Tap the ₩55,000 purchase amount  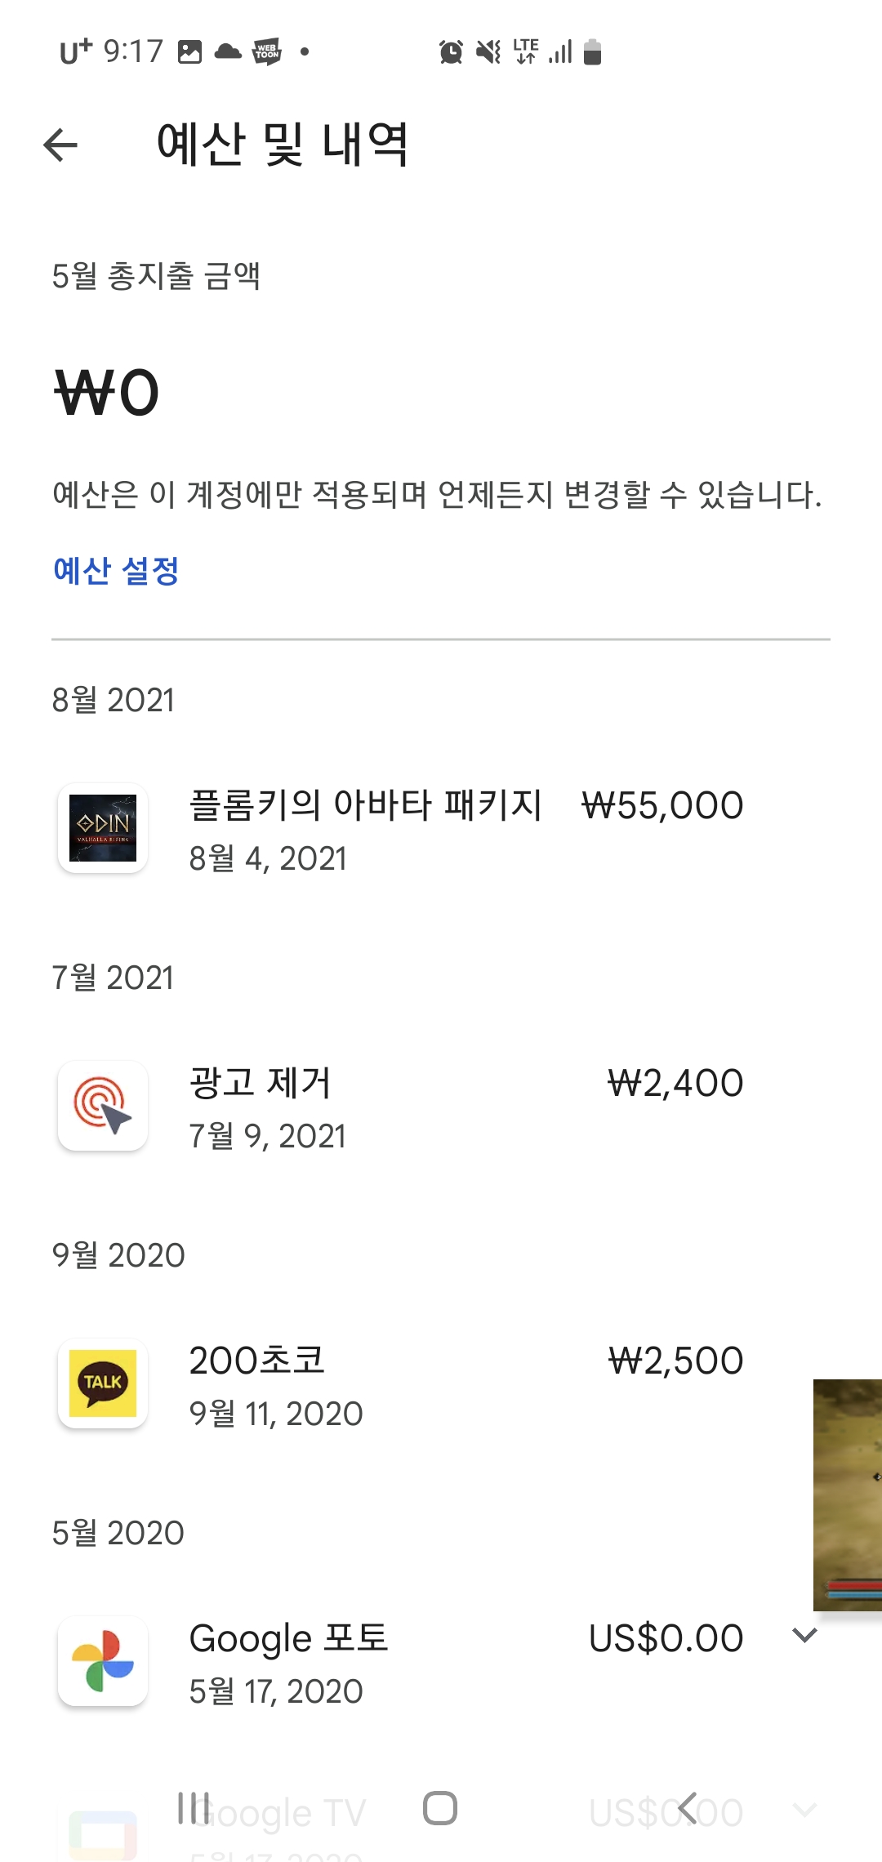pos(662,806)
